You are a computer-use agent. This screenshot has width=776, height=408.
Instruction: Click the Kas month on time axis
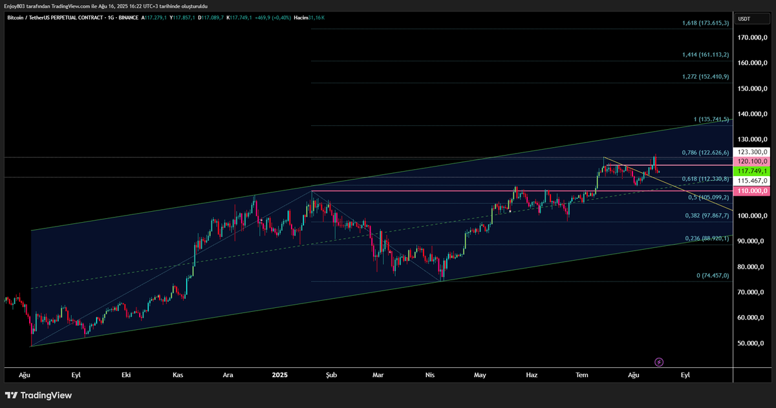[x=178, y=374]
